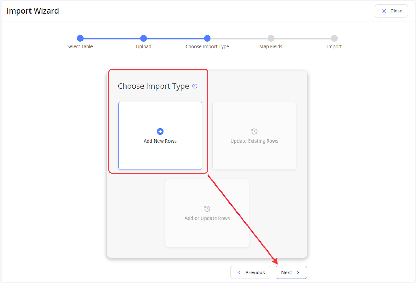Click the left chevron in Previous button
The width and height of the screenshot is (416, 283).
click(239, 272)
